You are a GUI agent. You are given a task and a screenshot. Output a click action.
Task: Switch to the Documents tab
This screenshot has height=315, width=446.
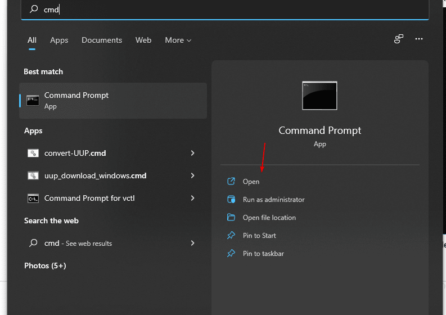pos(102,40)
